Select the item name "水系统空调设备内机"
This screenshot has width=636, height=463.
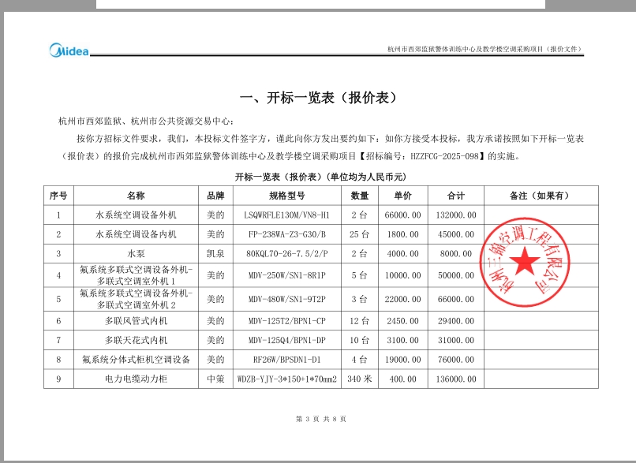click(x=136, y=234)
